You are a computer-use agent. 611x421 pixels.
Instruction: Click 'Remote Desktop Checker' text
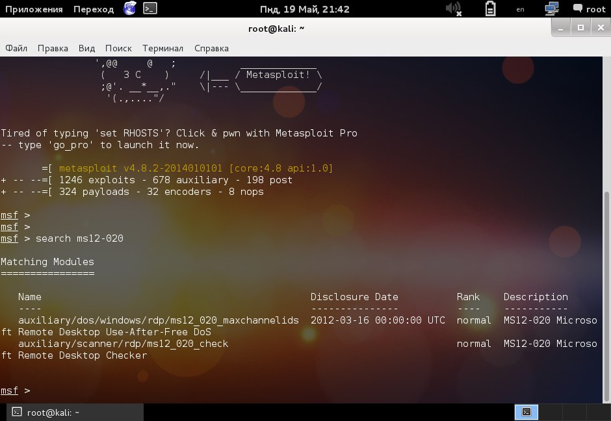[x=83, y=355]
